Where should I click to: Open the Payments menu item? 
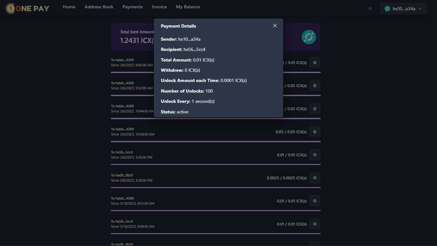click(x=132, y=7)
